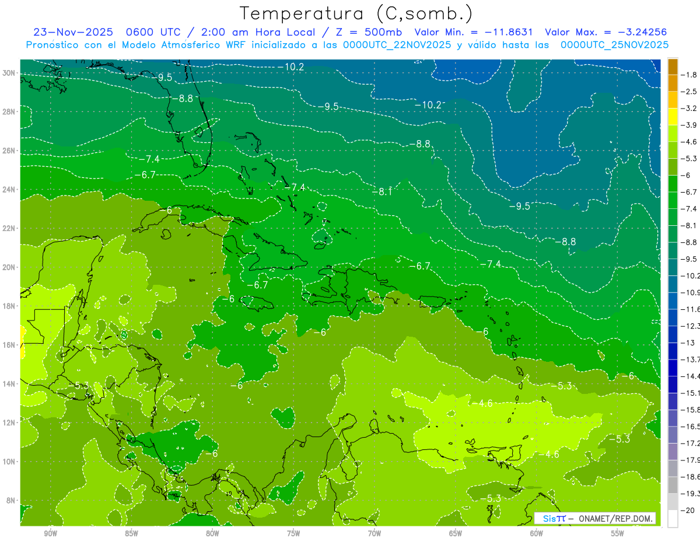The image size is (700, 541).
Task: Click the 'Valor Max. = -3.24256' text
Action: [x=605, y=32]
